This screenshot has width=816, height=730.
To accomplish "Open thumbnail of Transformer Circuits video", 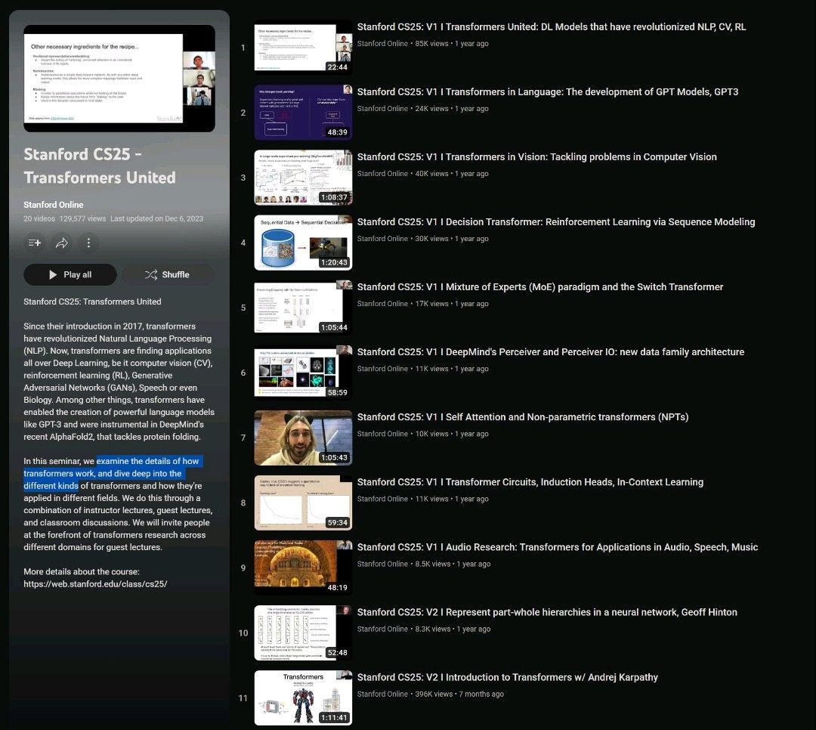I will (303, 503).
